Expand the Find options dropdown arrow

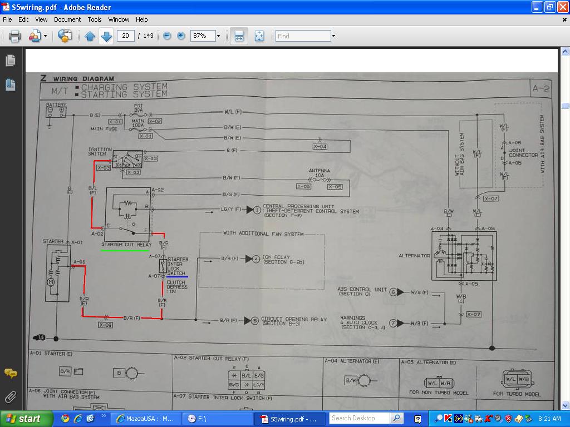pyautogui.click(x=333, y=36)
